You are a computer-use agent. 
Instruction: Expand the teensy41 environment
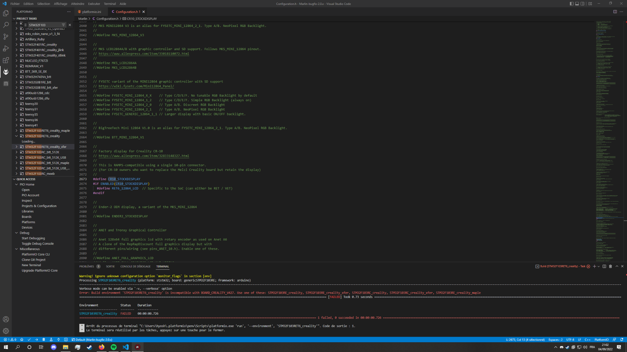(17, 125)
